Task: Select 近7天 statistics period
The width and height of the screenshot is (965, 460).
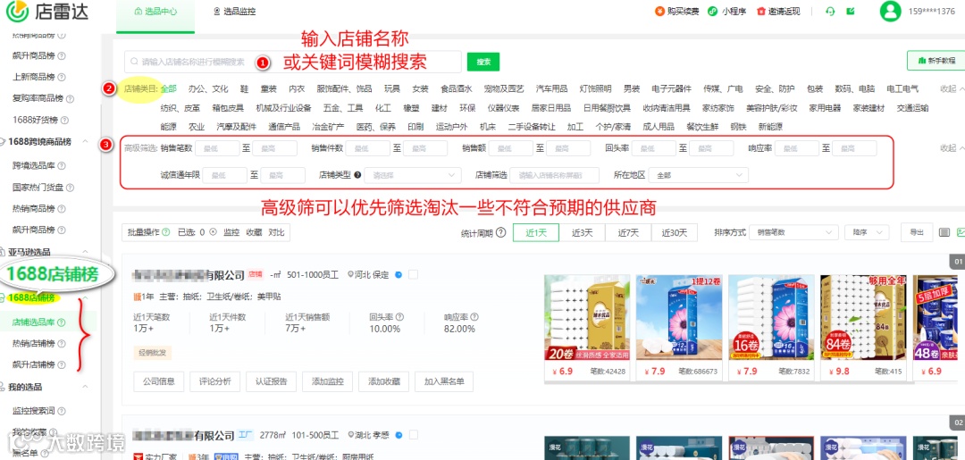Action: tap(628, 232)
